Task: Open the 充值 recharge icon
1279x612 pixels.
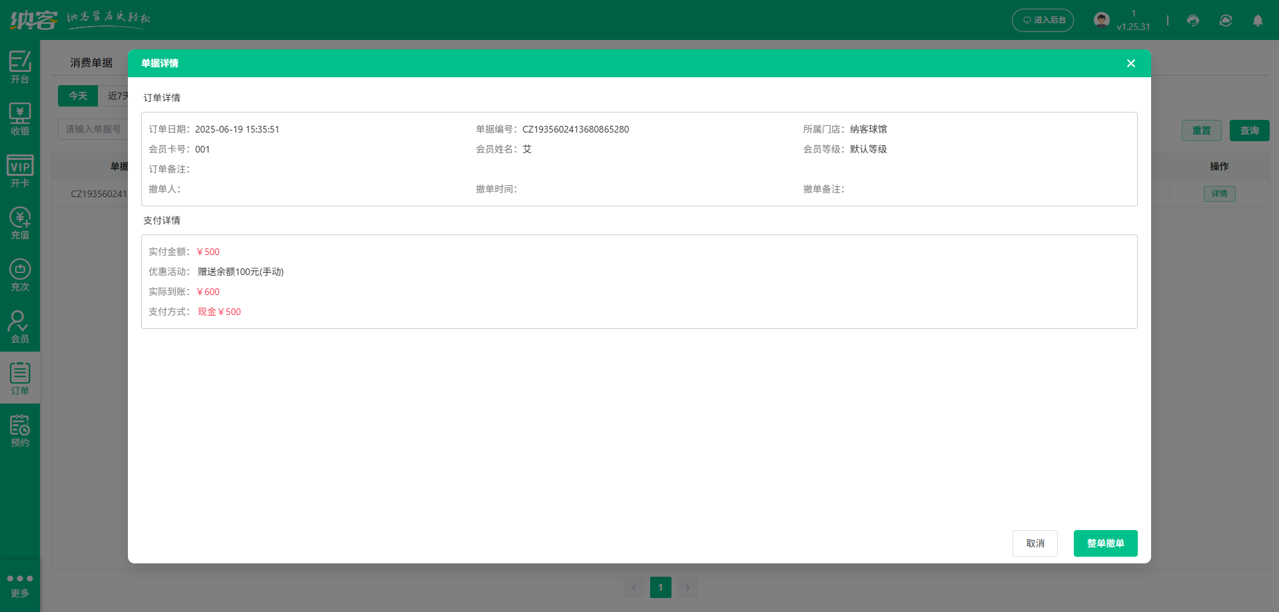Action: [20, 222]
